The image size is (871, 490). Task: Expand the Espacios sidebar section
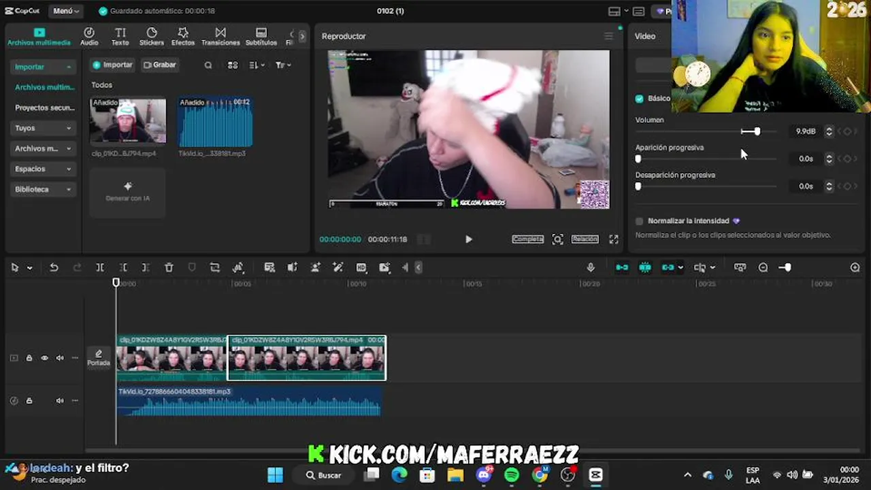42,169
